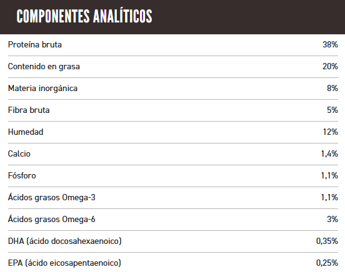The height and width of the screenshot is (272, 345).
Task: Click the 0,35% DHA value
Action: point(327,241)
